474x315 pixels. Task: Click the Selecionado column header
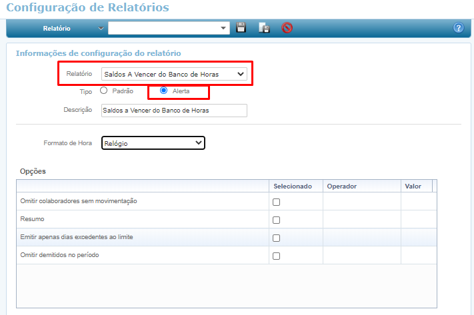(x=293, y=186)
